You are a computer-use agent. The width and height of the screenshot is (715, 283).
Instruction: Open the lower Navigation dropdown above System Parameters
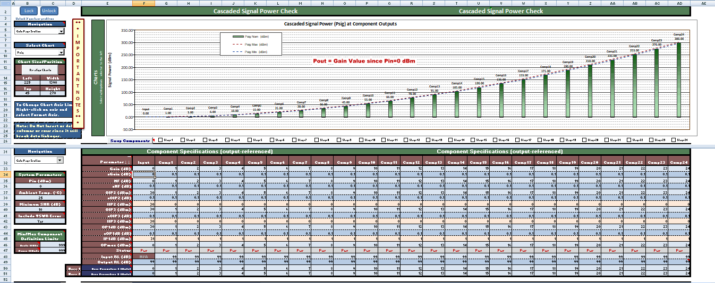[x=59, y=160]
